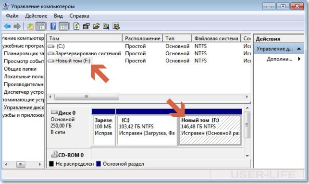309x184 pixels.
Task: Click the last settings-list toolbar icon
Action: (x=116, y=26)
